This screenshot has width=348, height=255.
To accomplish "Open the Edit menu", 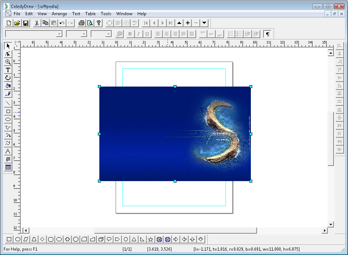I will click(x=29, y=14).
